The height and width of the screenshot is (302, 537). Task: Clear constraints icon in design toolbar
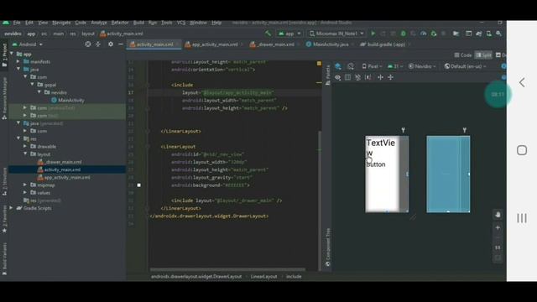[357, 77]
